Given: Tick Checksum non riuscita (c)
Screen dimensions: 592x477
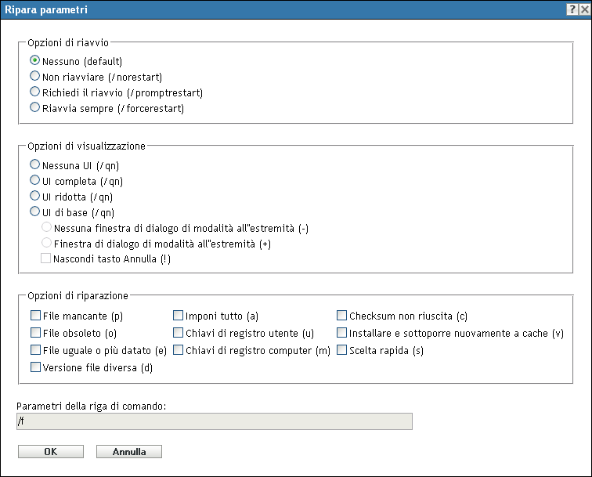Looking at the screenshot, I should coord(342,316).
